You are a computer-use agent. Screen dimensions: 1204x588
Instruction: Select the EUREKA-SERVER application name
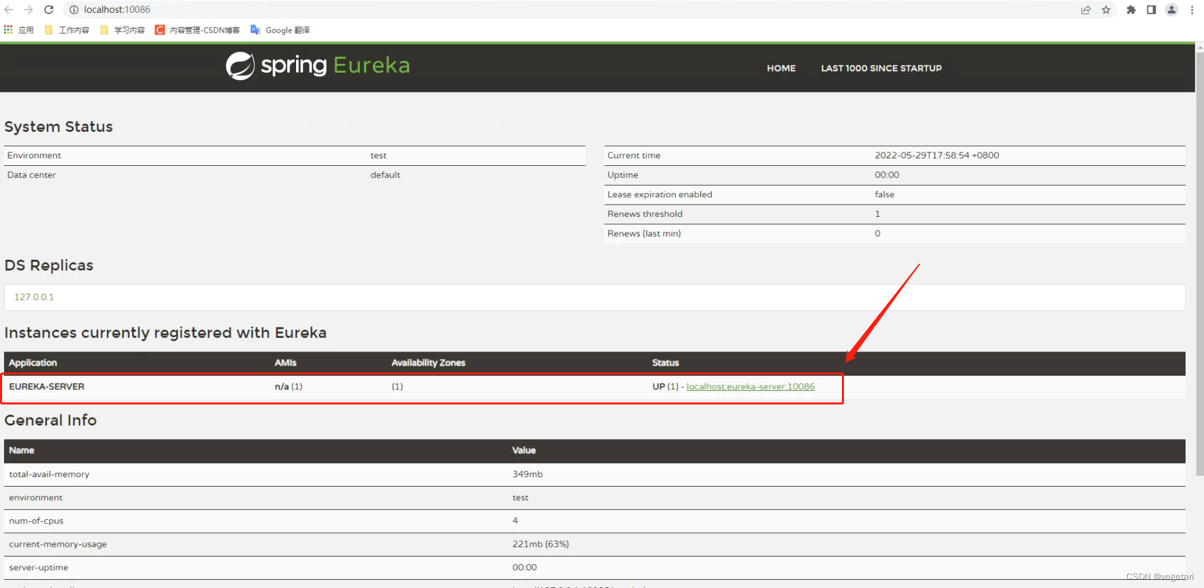[47, 386]
